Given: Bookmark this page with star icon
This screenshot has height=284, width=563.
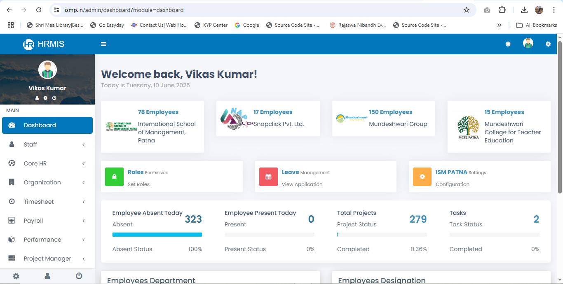Looking at the screenshot, I should [467, 10].
